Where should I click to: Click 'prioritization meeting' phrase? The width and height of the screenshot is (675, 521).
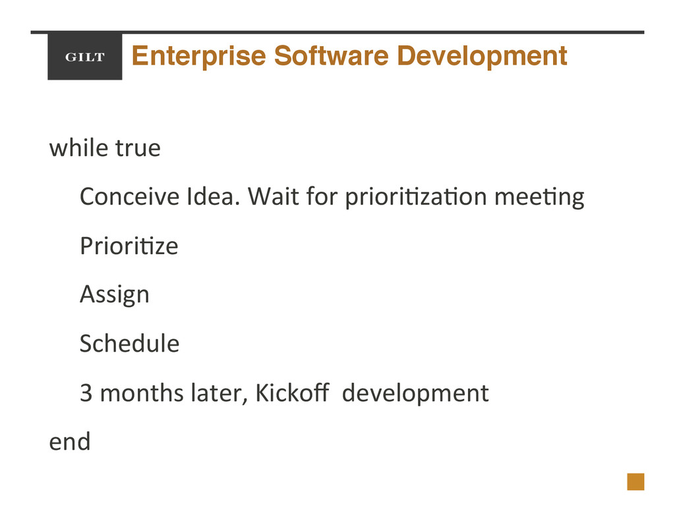pos(465,197)
